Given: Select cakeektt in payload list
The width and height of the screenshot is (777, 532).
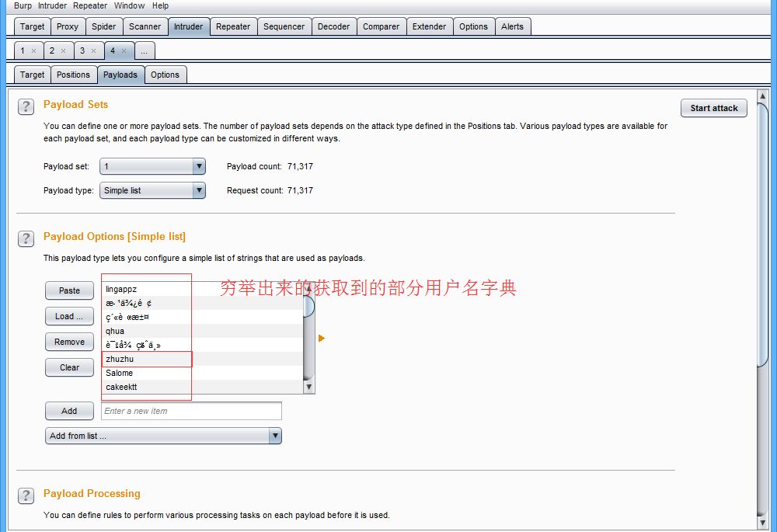Looking at the screenshot, I should [x=203, y=387].
